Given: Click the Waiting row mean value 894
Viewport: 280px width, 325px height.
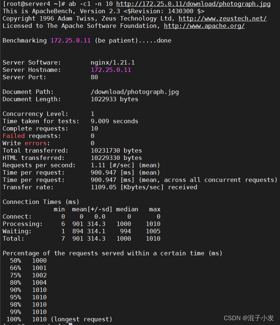Looking at the screenshot, I should point(78,231).
